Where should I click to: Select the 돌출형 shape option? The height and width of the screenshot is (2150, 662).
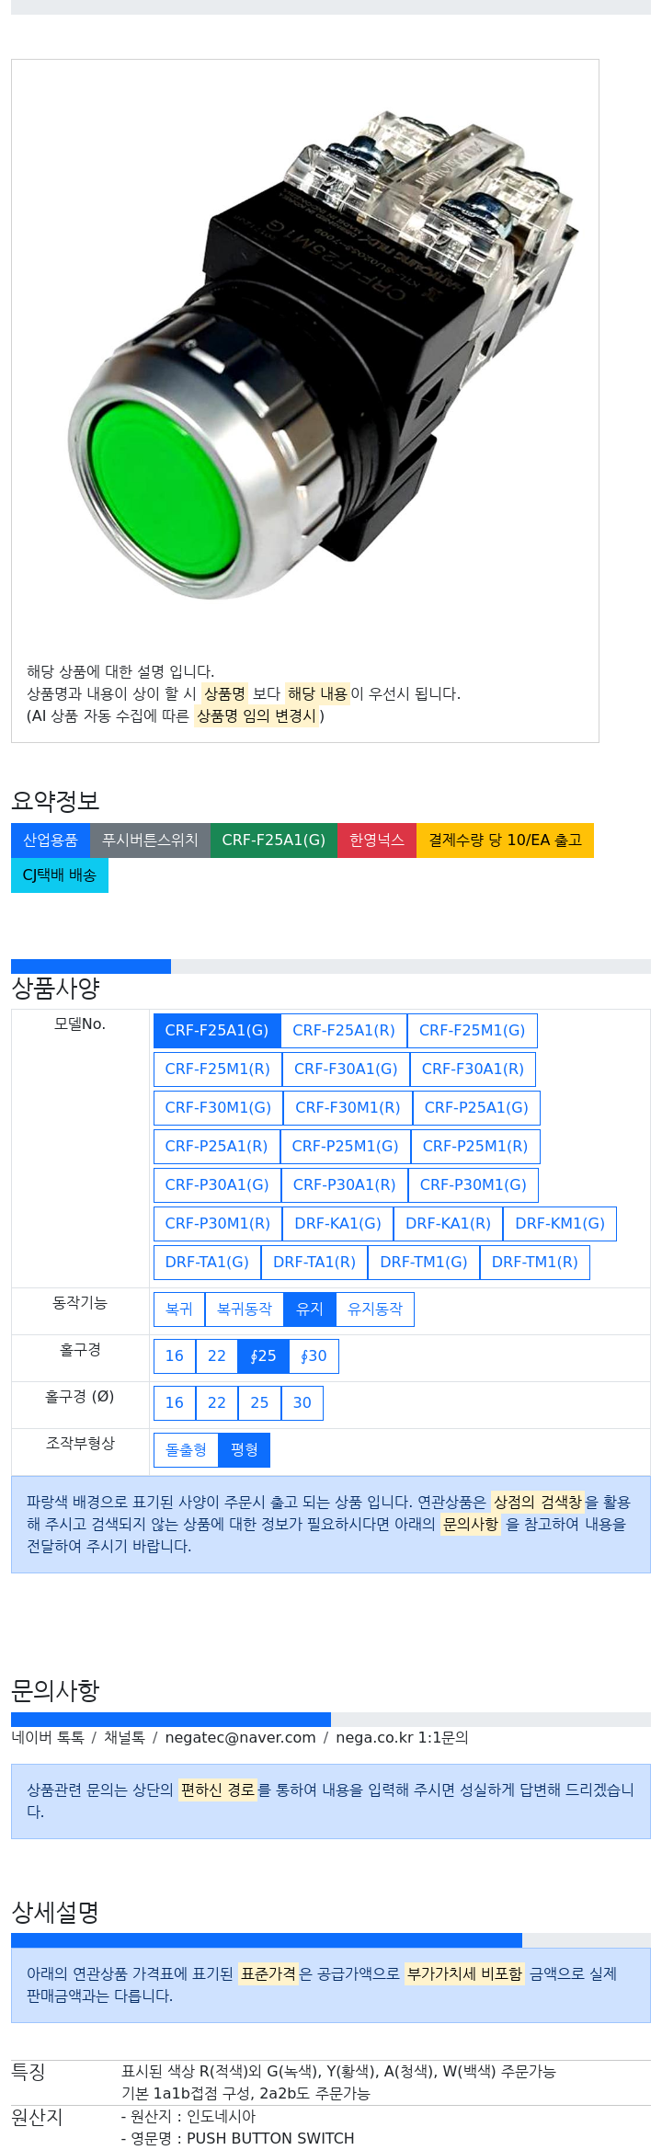click(186, 1450)
